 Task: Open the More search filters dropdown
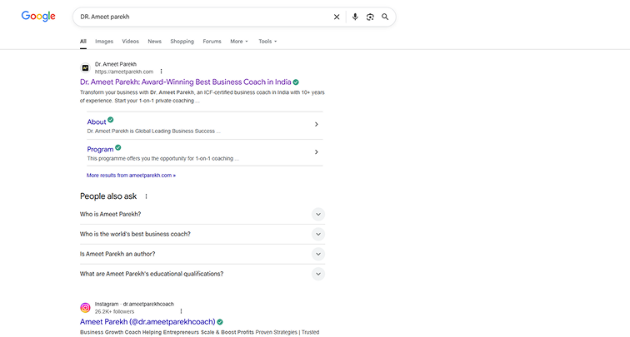(239, 41)
